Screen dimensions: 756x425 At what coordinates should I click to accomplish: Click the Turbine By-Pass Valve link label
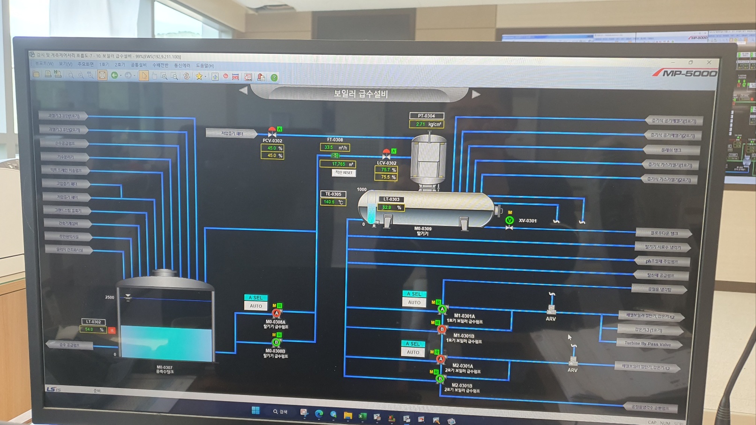(647, 344)
